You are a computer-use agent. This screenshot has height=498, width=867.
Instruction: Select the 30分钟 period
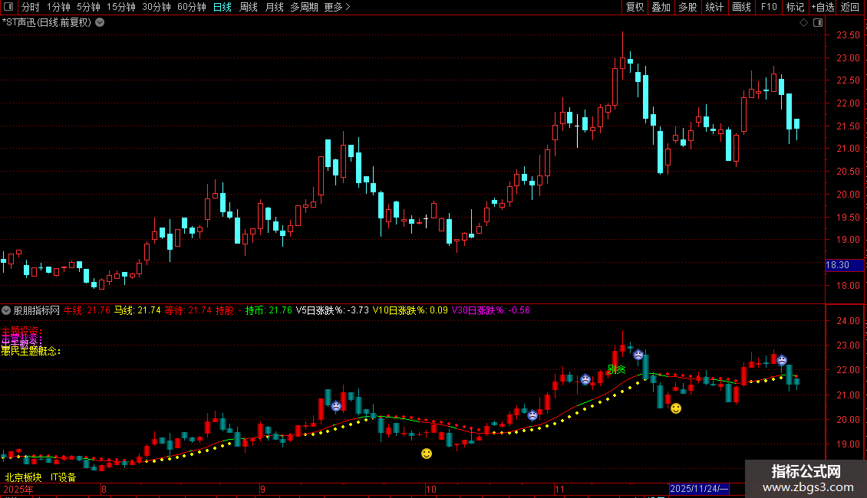pos(156,7)
